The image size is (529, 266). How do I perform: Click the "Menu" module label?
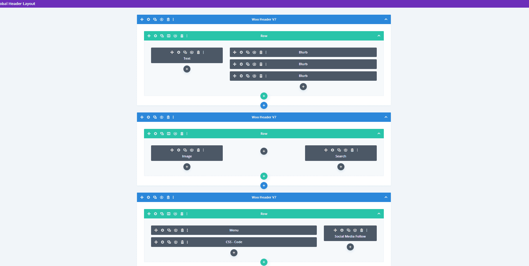(x=234, y=230)
